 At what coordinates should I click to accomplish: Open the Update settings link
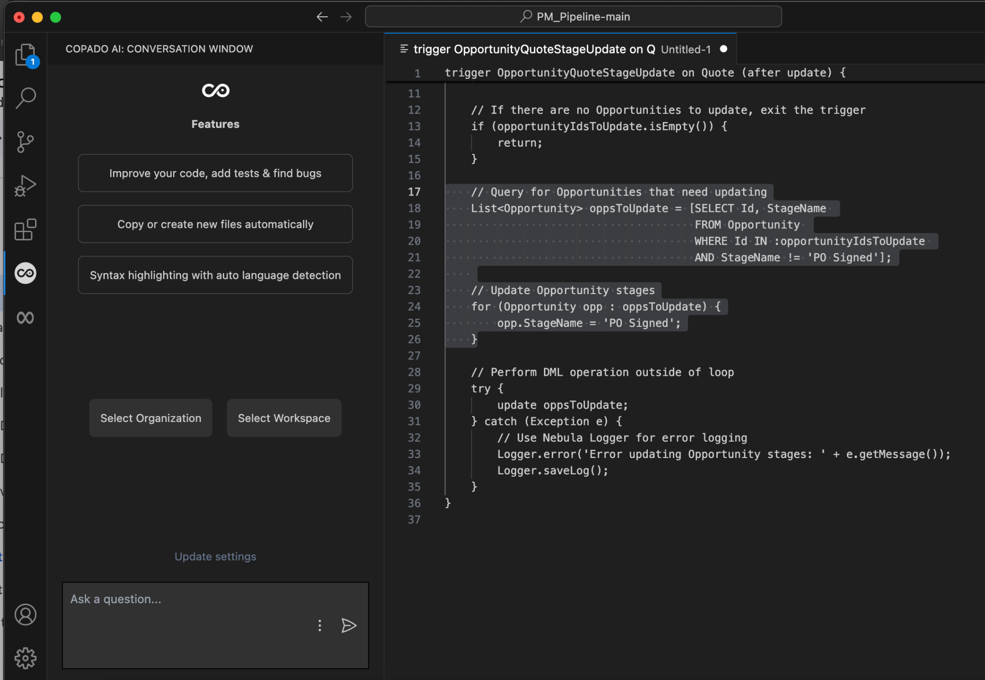[215, 556]
